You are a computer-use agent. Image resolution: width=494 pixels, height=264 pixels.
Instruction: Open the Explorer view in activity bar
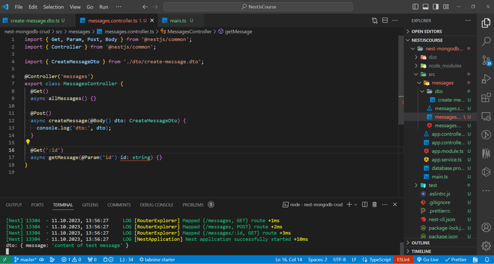pos(486,23)
